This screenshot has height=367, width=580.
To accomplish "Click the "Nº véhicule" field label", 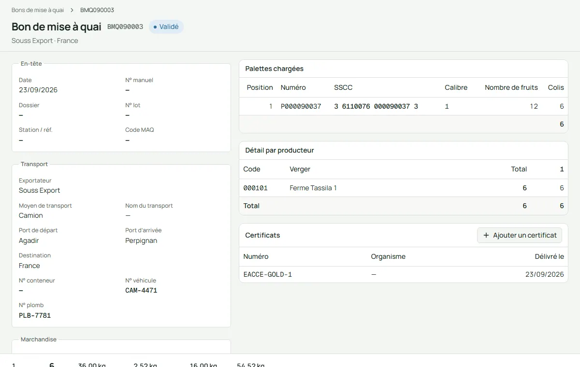I will point(141,281).
